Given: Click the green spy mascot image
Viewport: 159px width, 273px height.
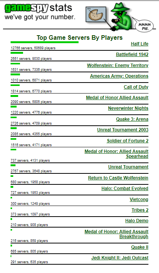Looking at the screenshot, I should [122, 17].
